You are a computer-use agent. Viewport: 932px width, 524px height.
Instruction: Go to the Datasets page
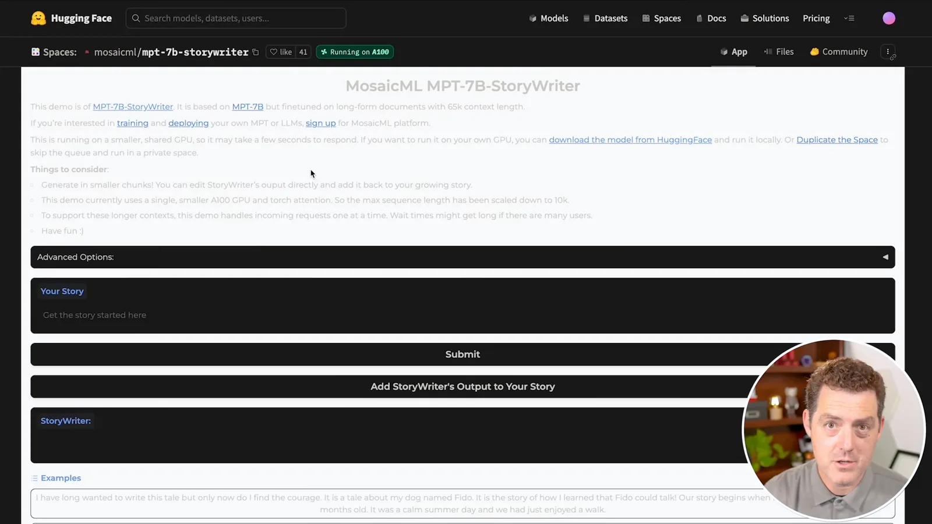click(x=605, y=18)
